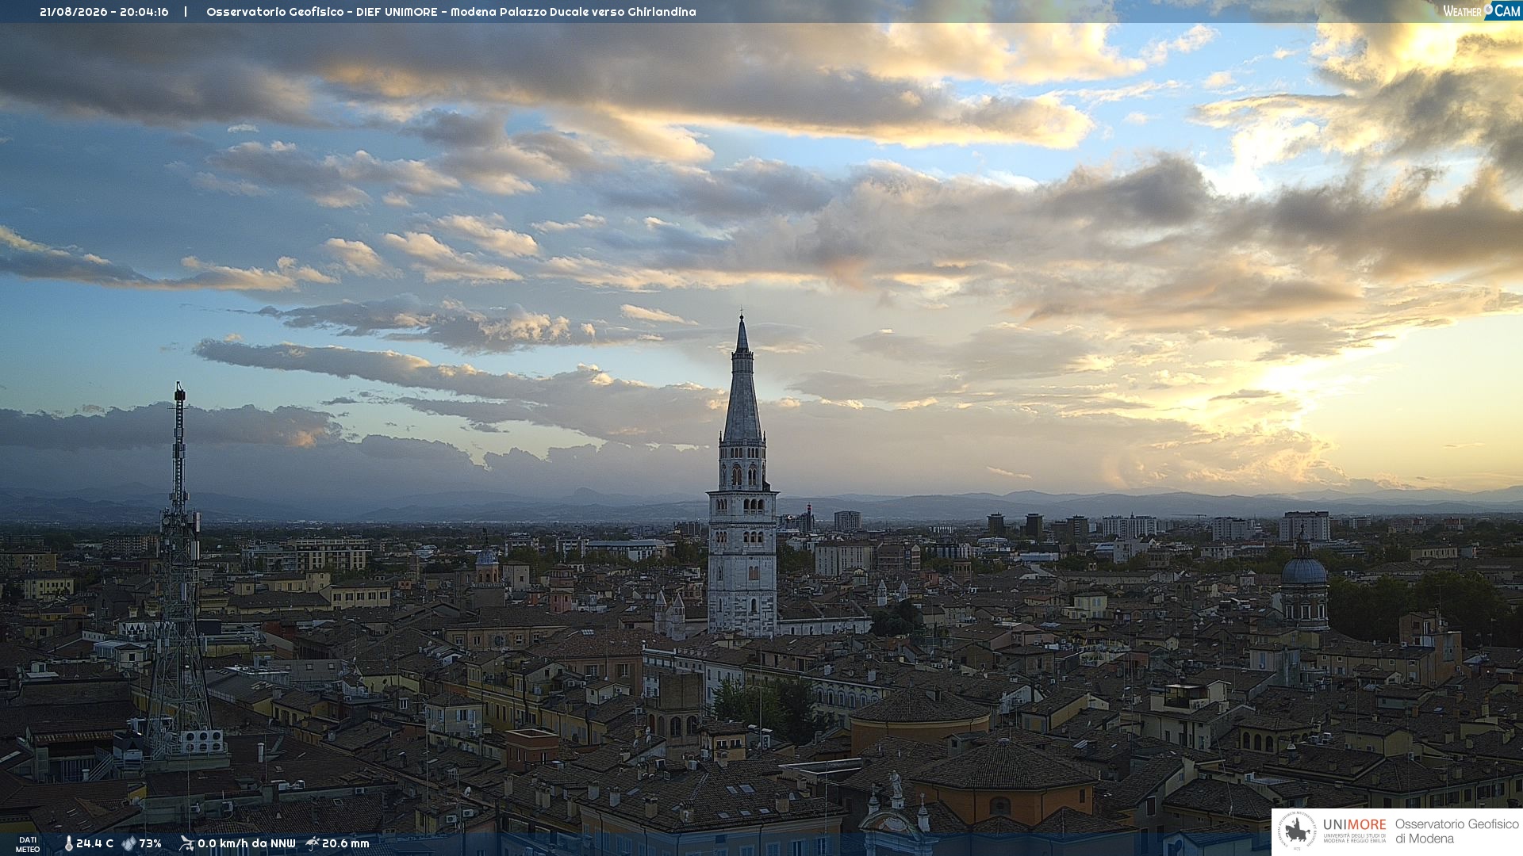Click the UNIMORE horseman seal emblem
Viewport: 1523px width, 856px height.
tap(1297, 831)
